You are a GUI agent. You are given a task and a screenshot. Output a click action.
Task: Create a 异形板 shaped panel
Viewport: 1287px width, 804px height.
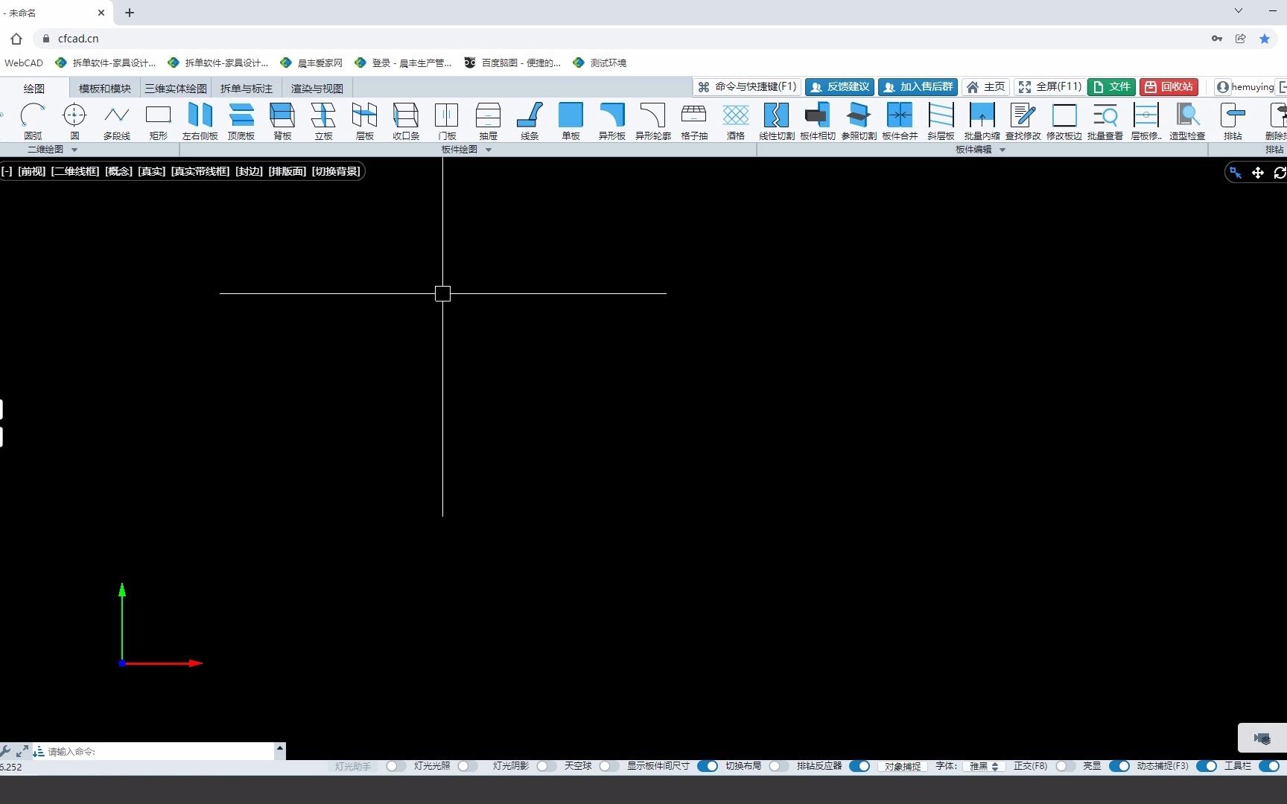(611, 121)
